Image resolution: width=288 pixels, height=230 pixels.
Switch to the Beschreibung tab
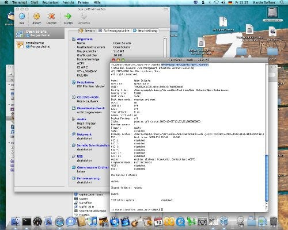coord(146,30)
